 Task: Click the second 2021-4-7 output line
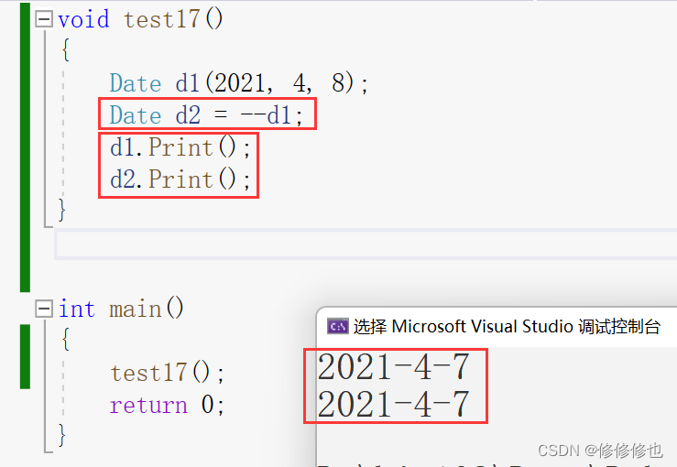click(393, 403)
